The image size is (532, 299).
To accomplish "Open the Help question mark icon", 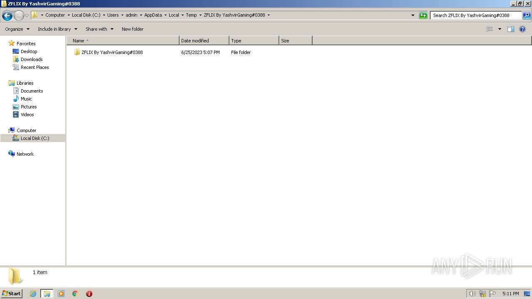I will [522, 29].
